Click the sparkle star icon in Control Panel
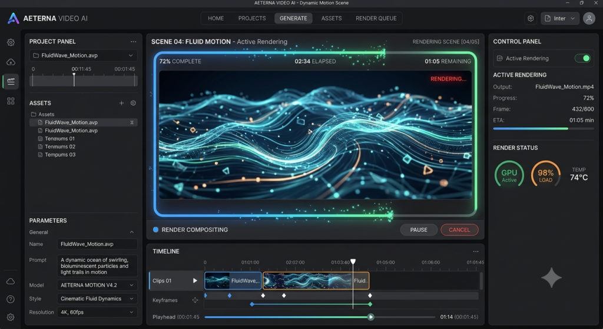The image size is (603, 329). point(551,277)
